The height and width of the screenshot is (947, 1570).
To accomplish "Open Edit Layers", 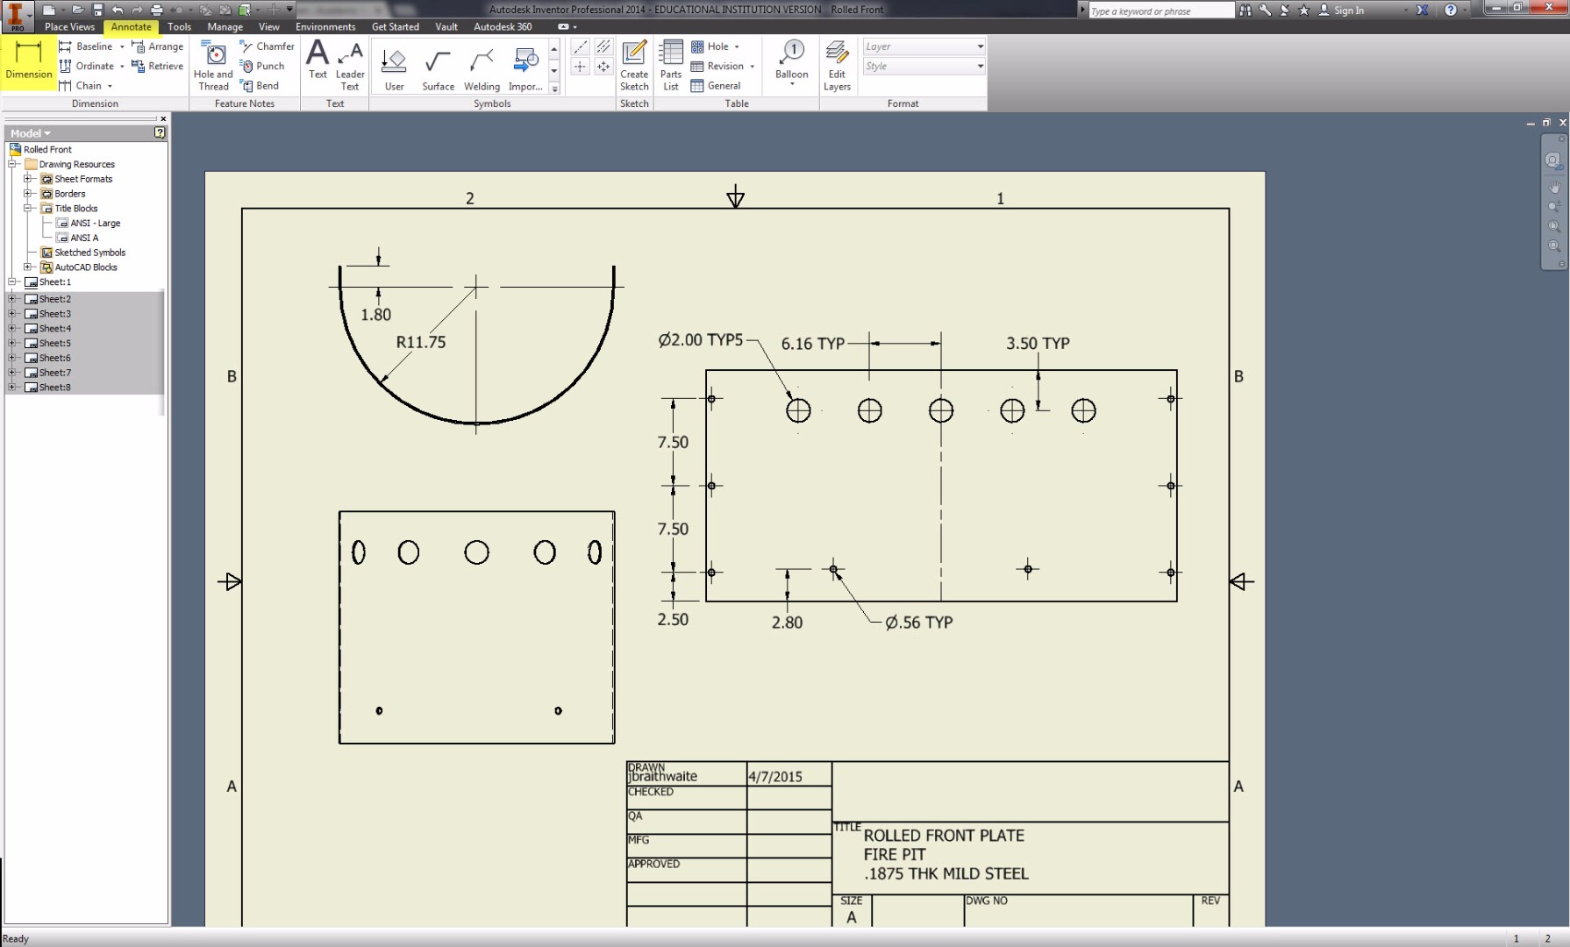I will click(x=837, y=66).
